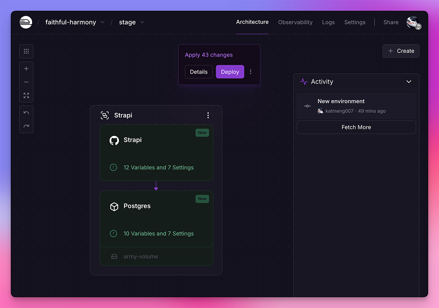Click the army-volume disk icon
This screenshot has width=439, height=308.
pos(114,257)
